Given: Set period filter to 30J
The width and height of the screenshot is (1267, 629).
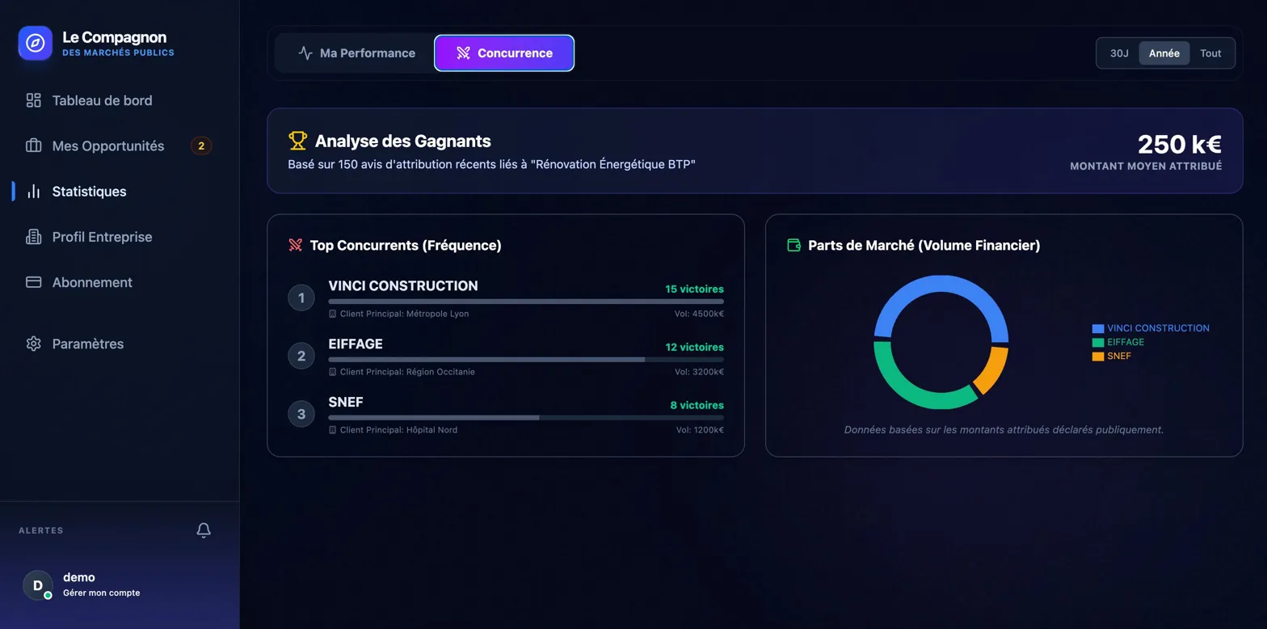Looking at the screenshot, I should 1119,53.
